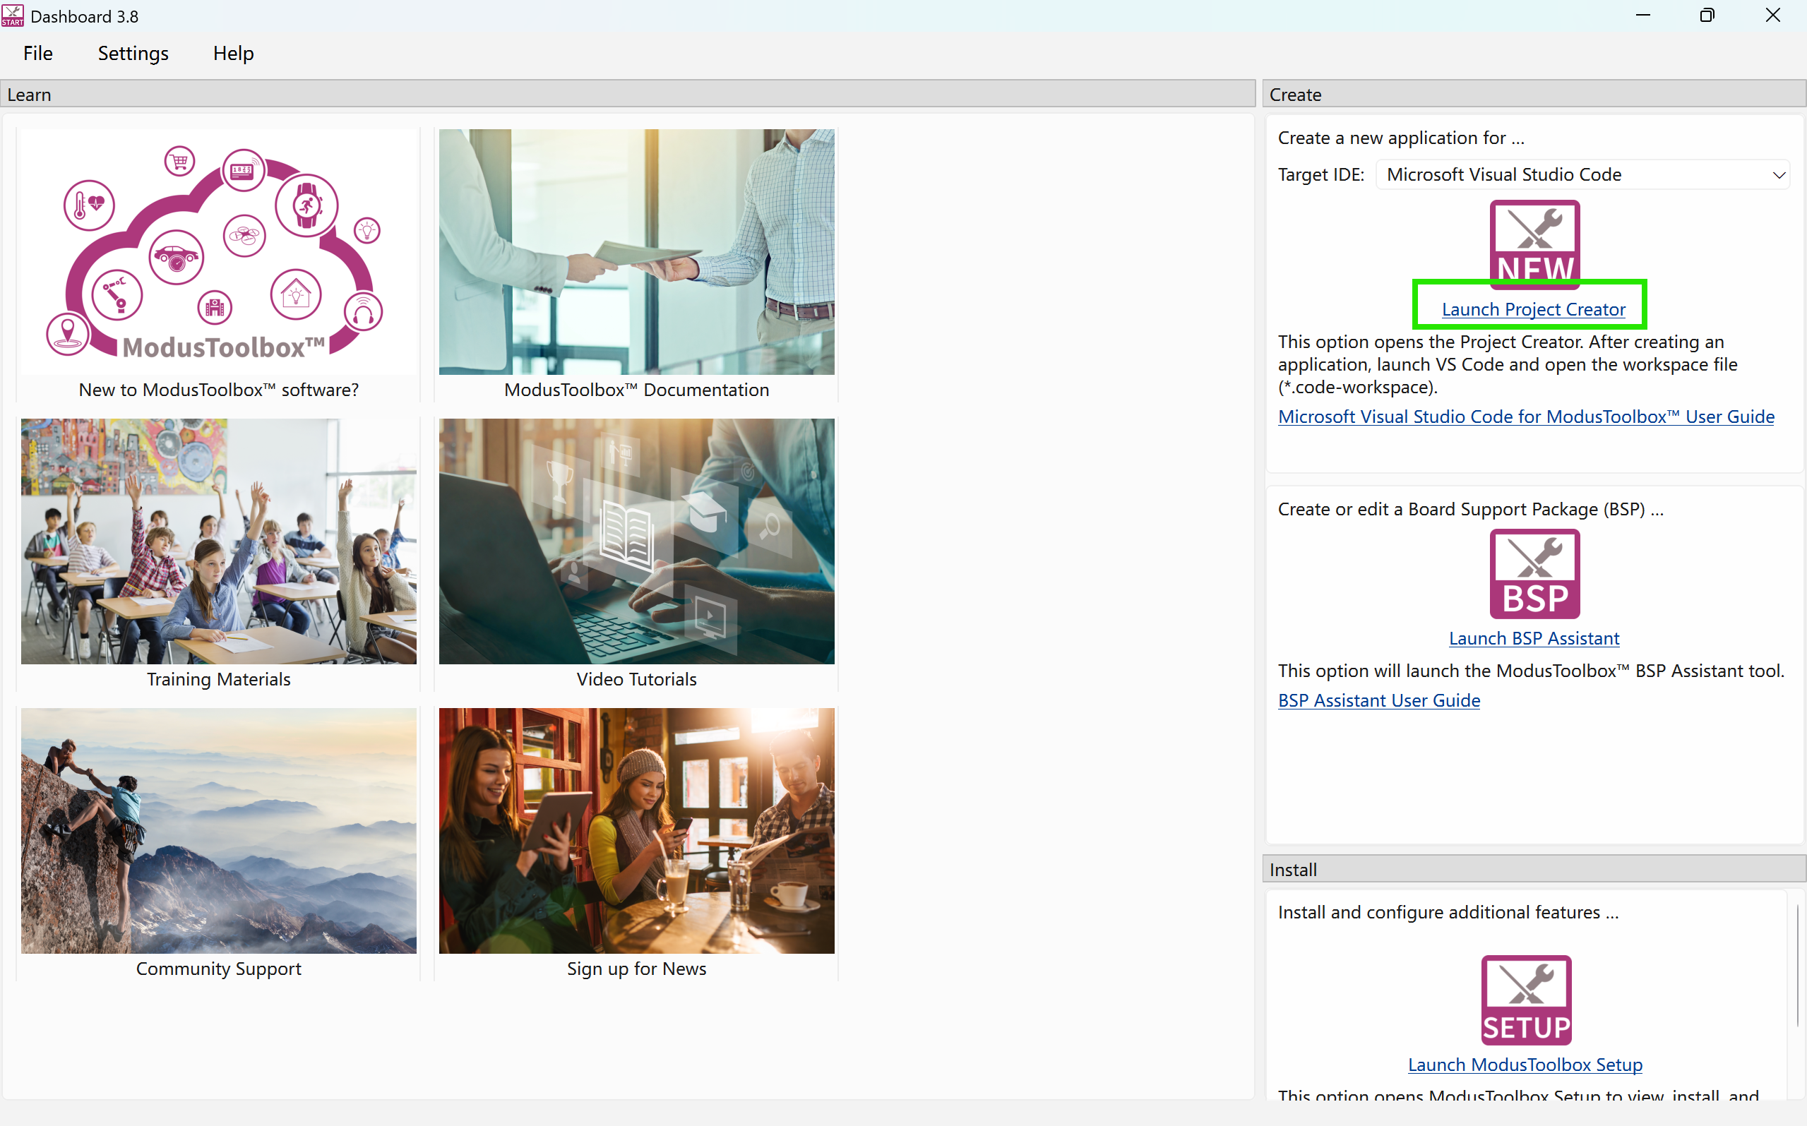Click the 'Create or edit a Board Support Package' text
This screenshot has width=1807, height=1126.
click(1470, 508)
